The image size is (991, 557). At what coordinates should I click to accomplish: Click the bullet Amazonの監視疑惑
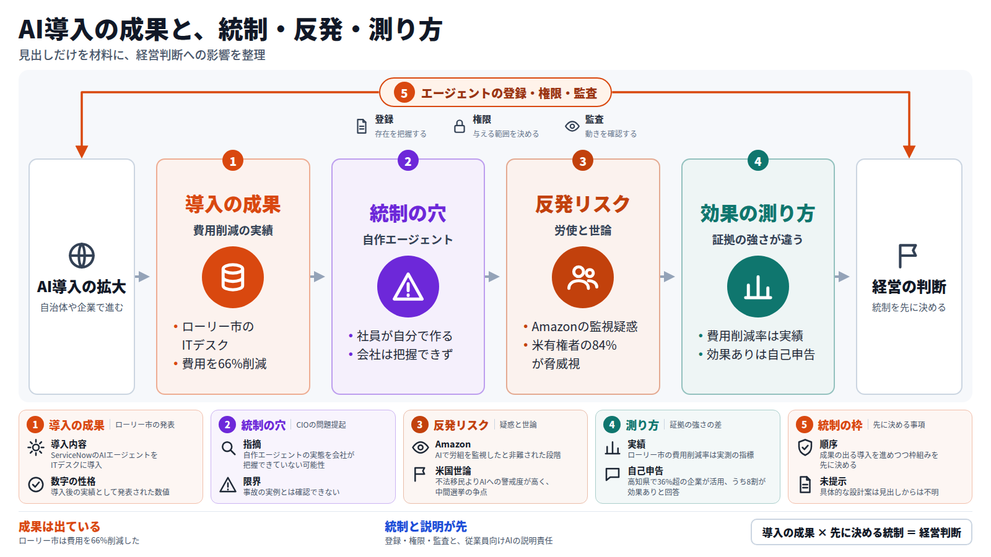585,327
